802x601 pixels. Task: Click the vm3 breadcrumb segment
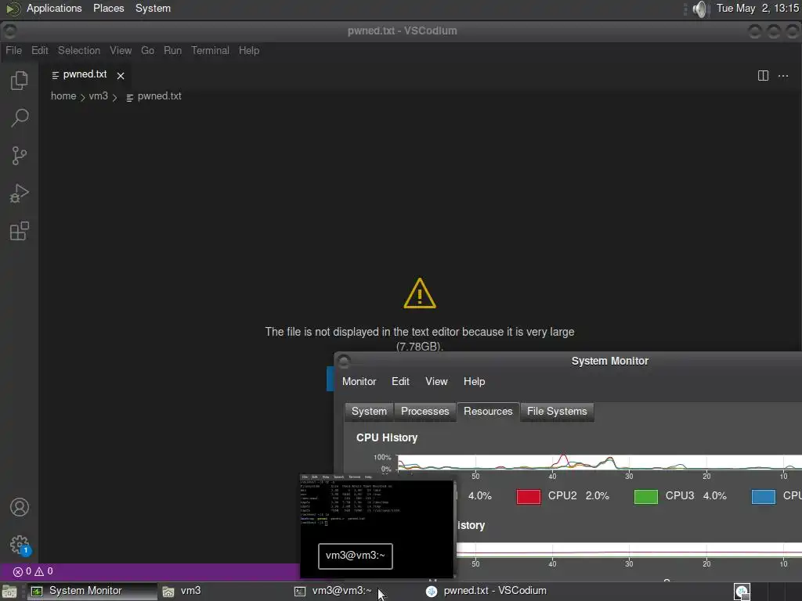point(98,96)
